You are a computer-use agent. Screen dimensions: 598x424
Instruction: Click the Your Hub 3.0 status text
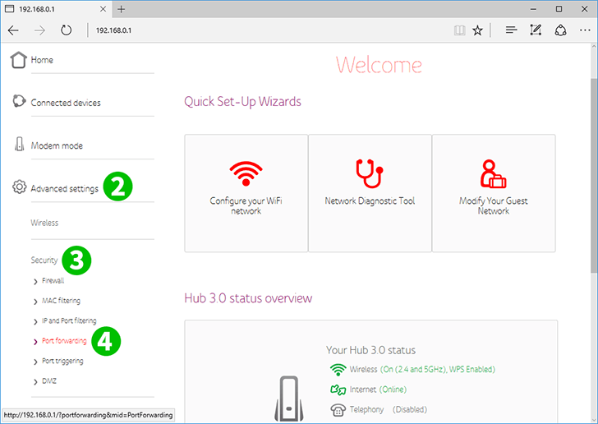coord(370,350)
